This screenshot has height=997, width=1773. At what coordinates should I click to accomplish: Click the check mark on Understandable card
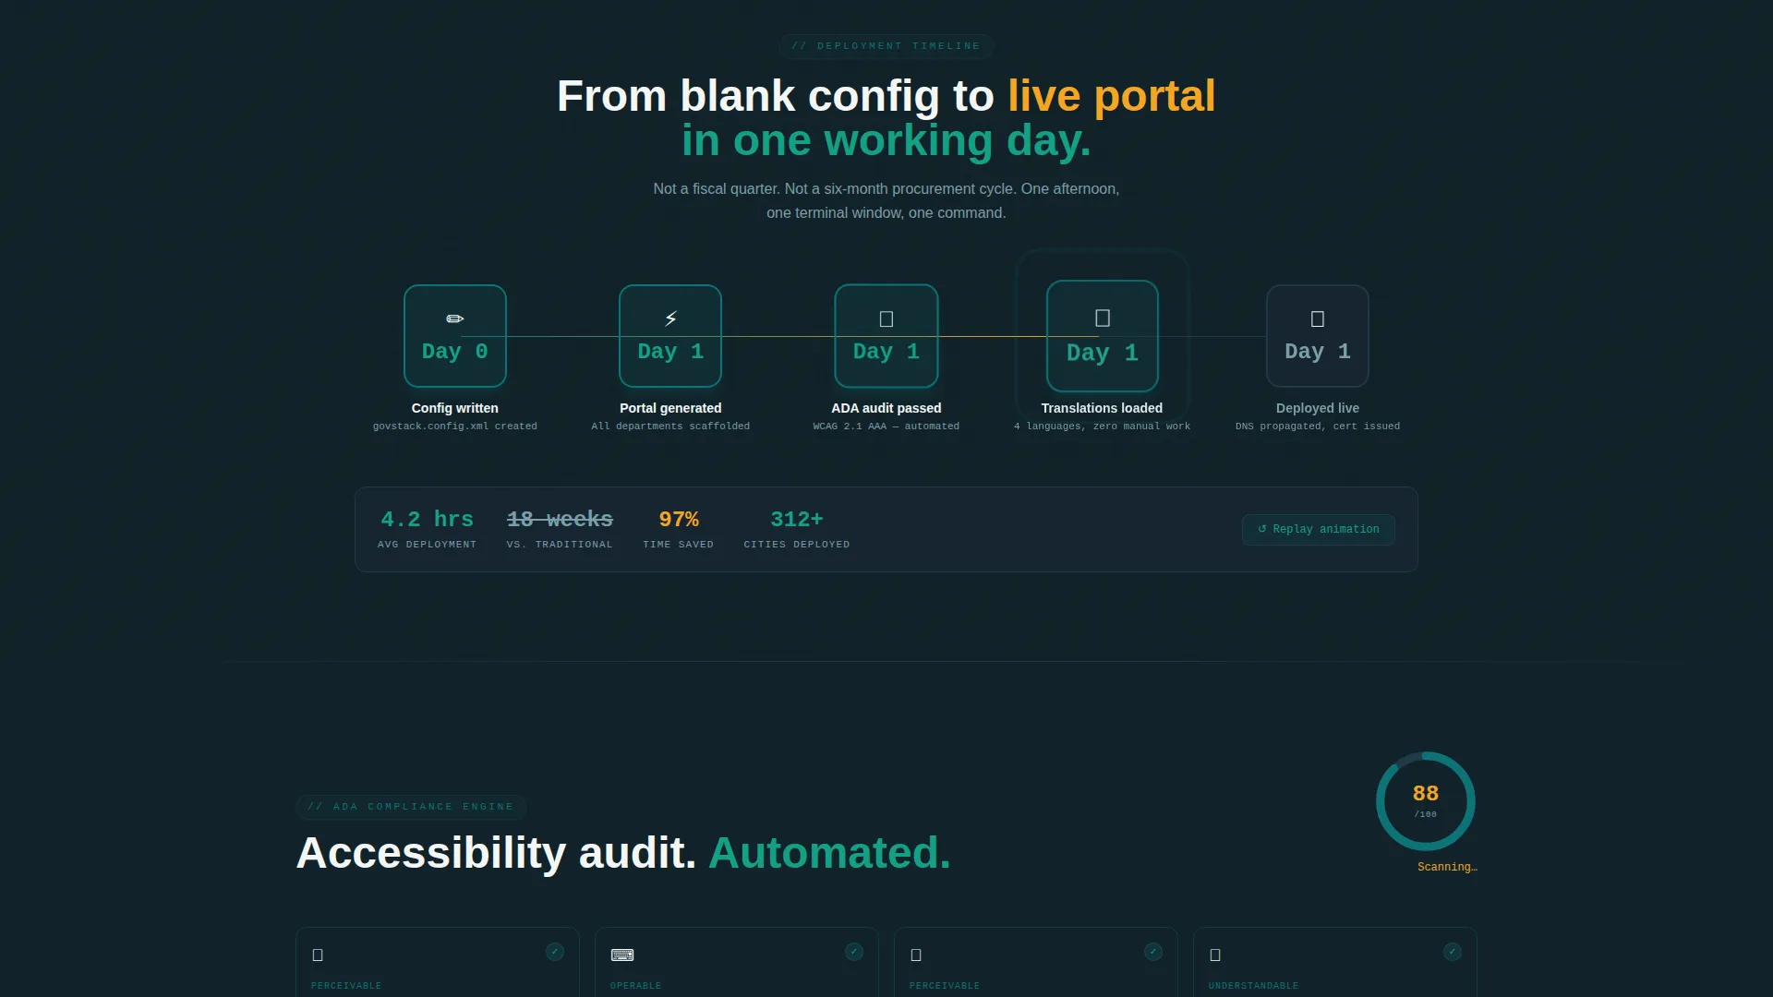(1453, 952)
